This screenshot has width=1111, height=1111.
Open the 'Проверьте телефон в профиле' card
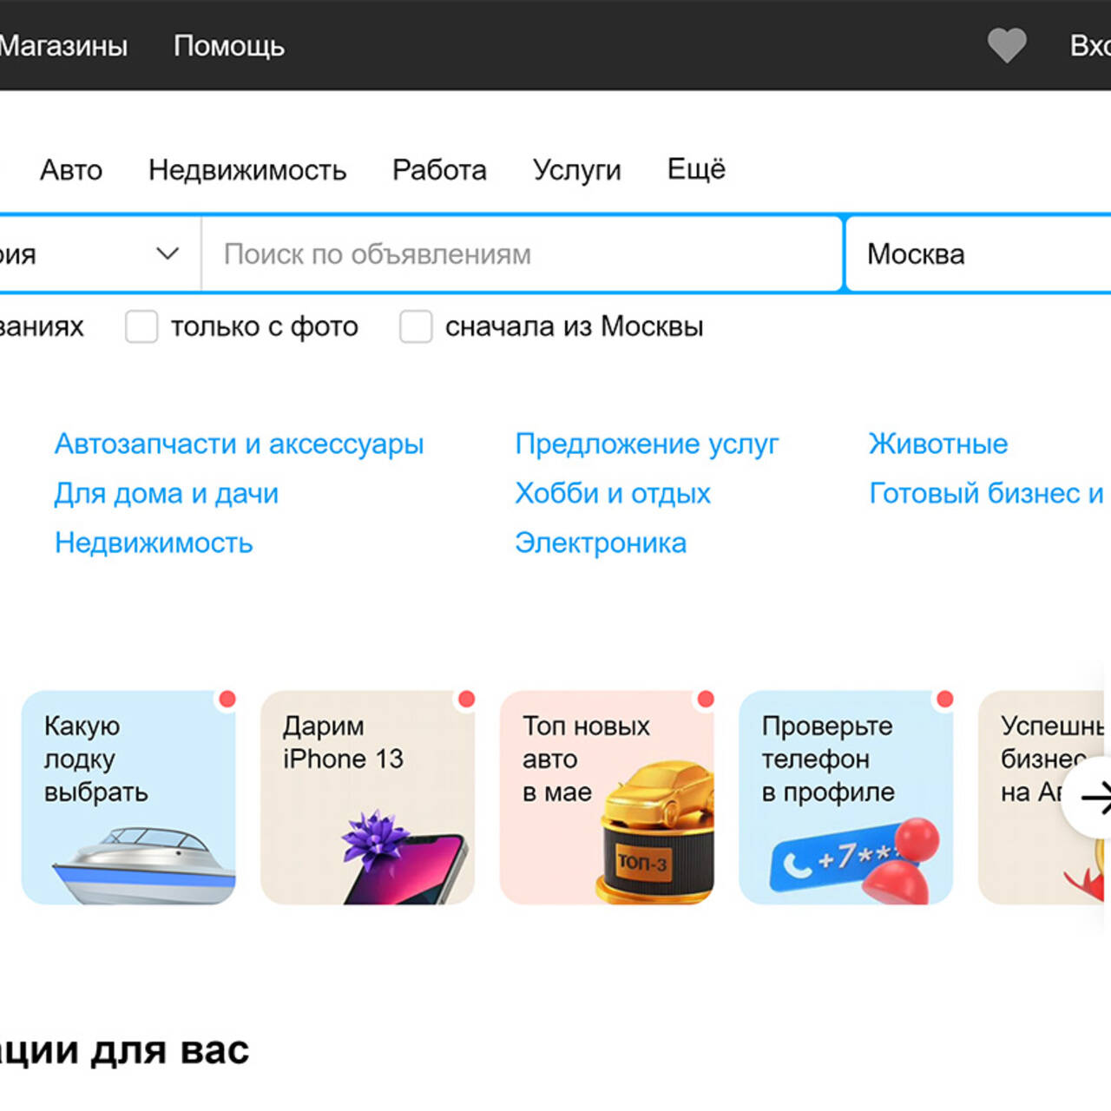[846, 798]
